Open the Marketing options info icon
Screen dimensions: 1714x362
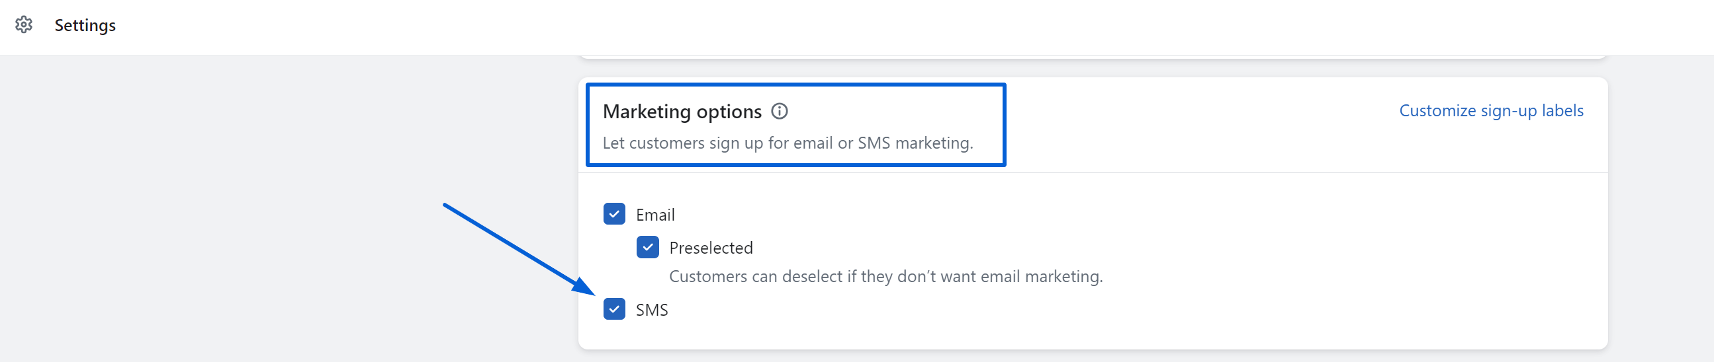(x=779, y=111)
